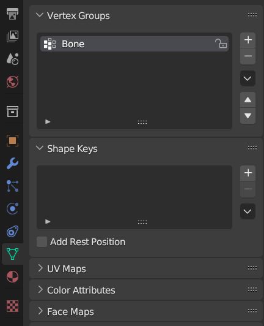Open the World properties tab
This screenshot has height=326, width=264.
pyautogui.click(x=12, y=81)
